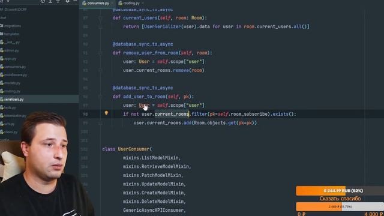Click 'mixins.UpdateModelMixin,' line

click(154, 184)
